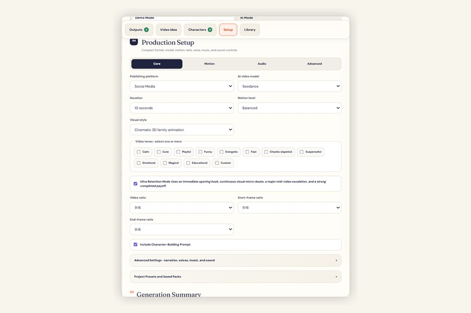
Task: Expand Advanced Settings narration, voices, music section
Action: pyautogui.click(x=235, y=261)
